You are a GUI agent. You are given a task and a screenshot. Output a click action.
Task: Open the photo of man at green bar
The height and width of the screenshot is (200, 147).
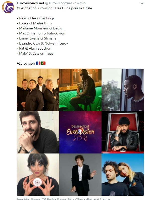80,90
